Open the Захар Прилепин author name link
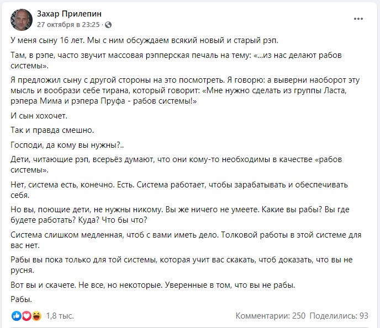 click(69, 14)
